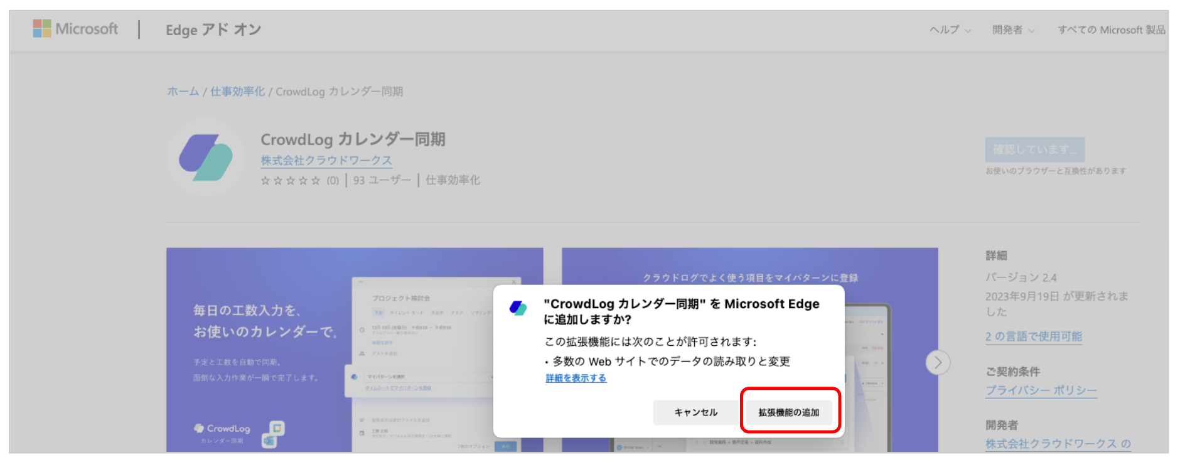
Task: Expand the 開発者 dropdown menu
Action: (x=1013, y=30)
